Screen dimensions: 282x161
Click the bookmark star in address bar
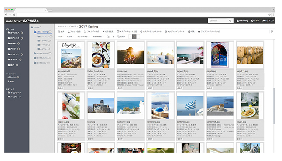pyautogui.click(x=269, y=15)
